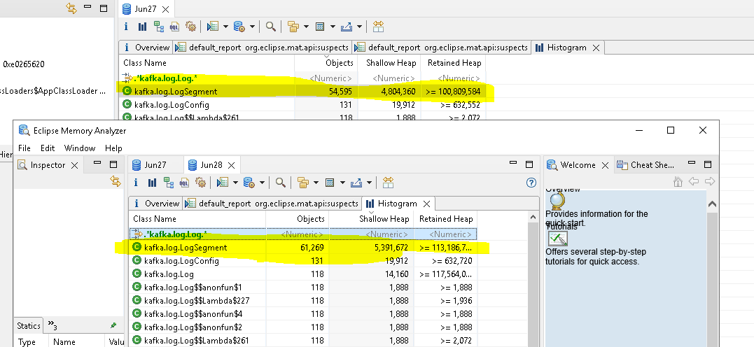754x347 pixels.
Task: Click OQL icon in back window toolbar
Action: point(174,27)
